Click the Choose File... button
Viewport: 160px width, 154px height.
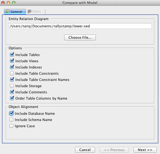80,37
